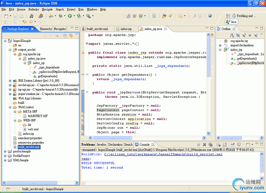Click the green Run button in toolbar
266x193 pixels.
(x=70, y=16)
